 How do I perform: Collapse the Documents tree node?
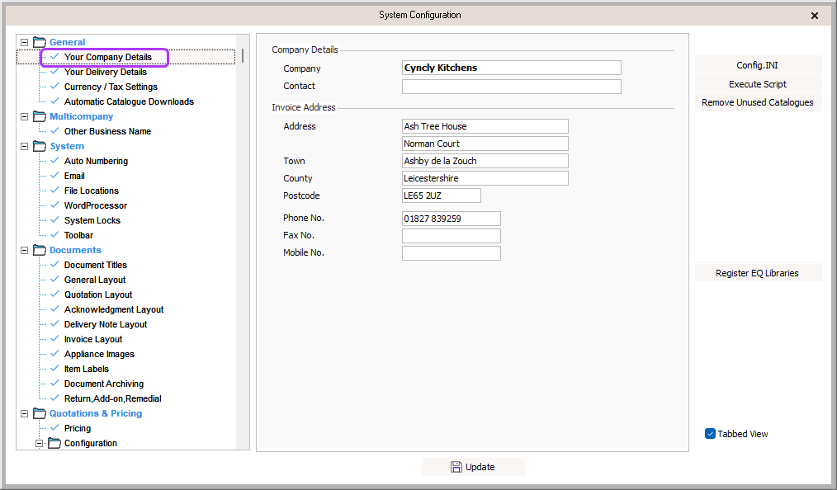tap(24, 250)
